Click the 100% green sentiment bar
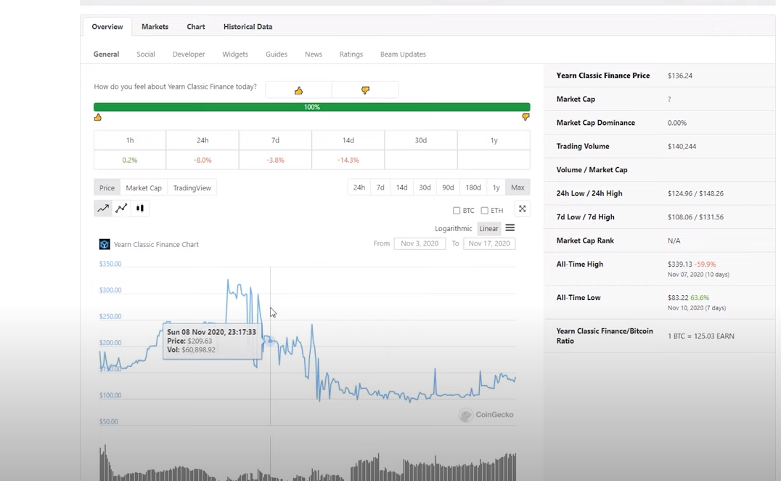Viewport: 781px width, 481px height. (x=312, y=107)
